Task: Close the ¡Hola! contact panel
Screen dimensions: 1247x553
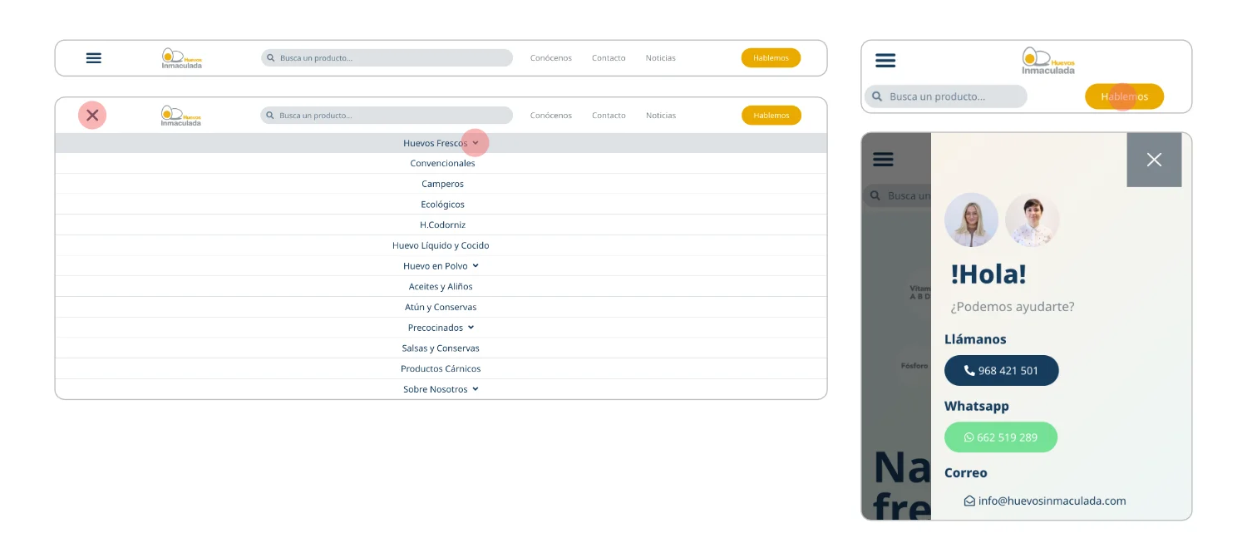Action: tap(1154, 160)
